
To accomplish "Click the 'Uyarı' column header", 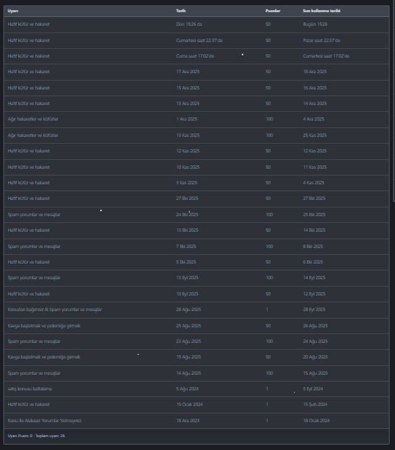I will (x=13, y=11).
